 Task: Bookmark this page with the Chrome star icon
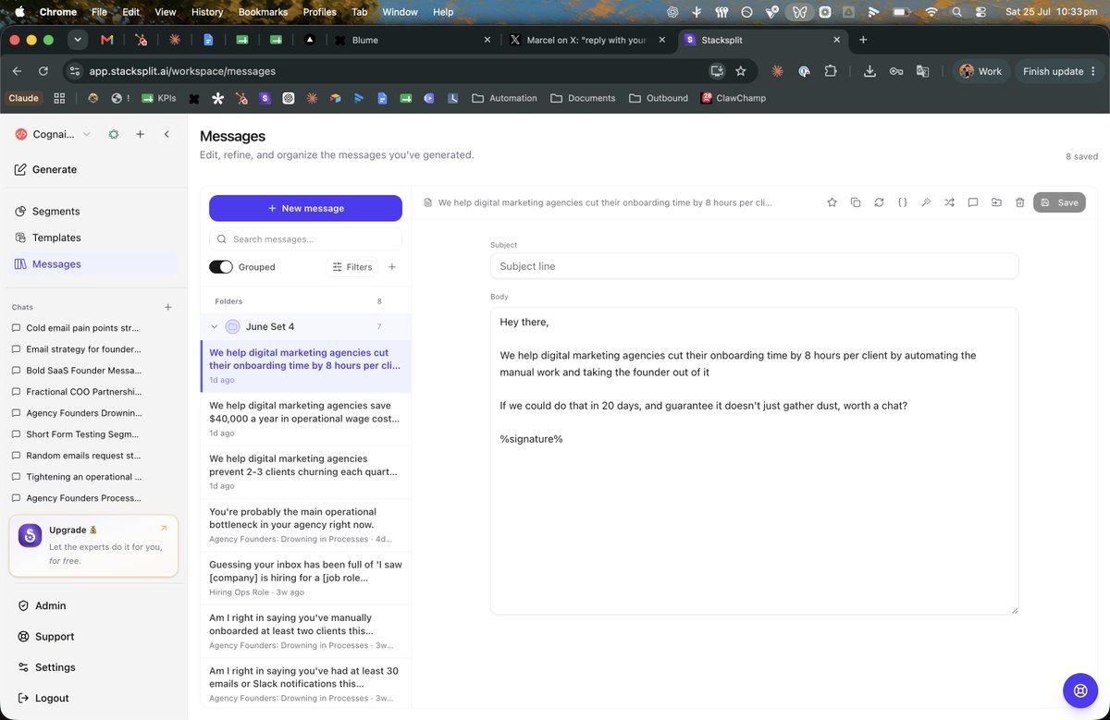741,71
